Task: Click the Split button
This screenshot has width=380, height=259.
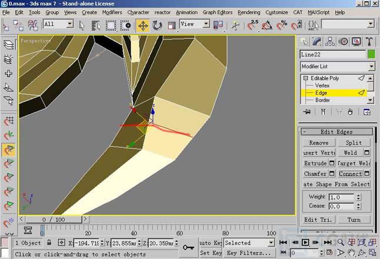Action: click(x=354, y=143)
